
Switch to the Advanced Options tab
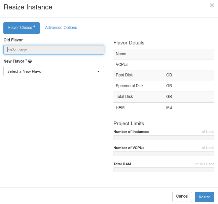(x=61, y=28)
